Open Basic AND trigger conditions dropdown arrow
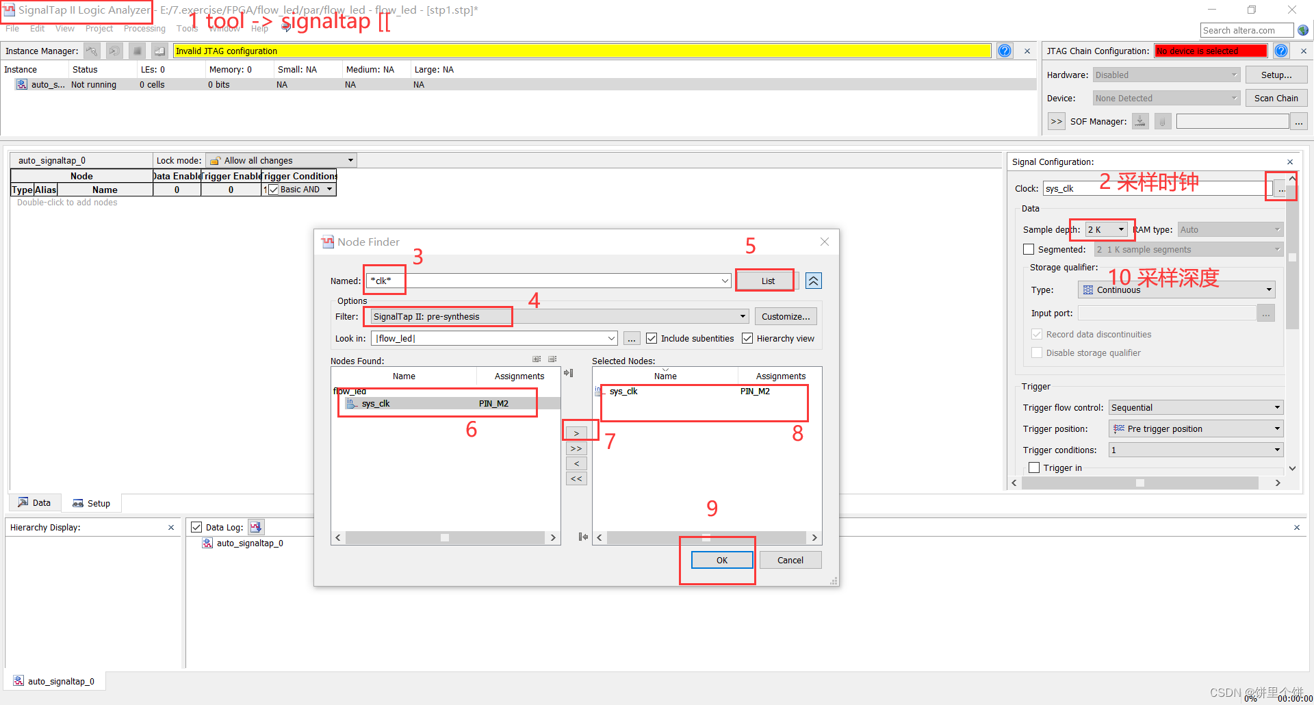Image resolution: width=1314 pixels, height=705 pixels. tap(329, 190)
